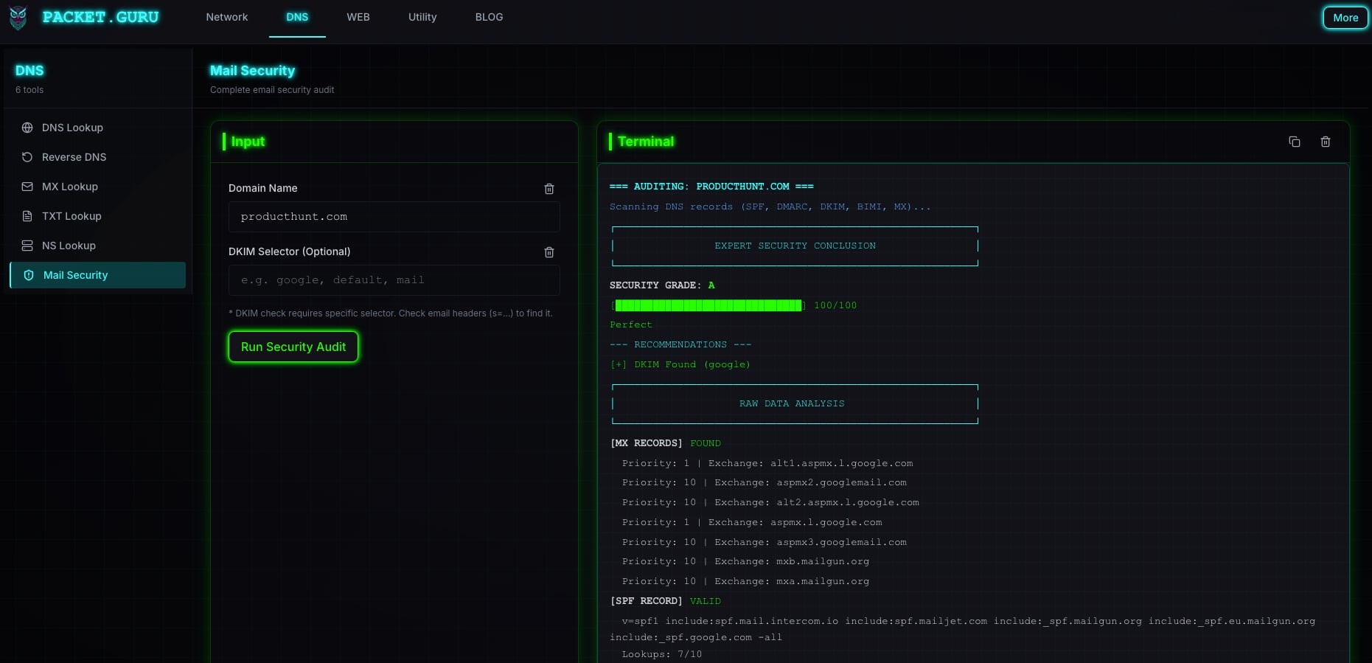Open NS Lookup tool label
This screenshot has width=1372, height=663.
coord(69,246)
